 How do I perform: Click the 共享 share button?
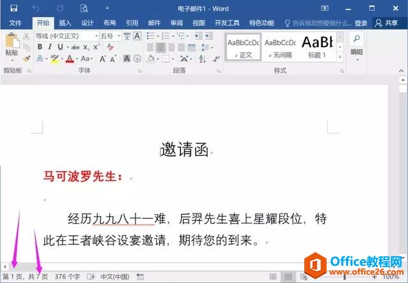click(387, 23)
